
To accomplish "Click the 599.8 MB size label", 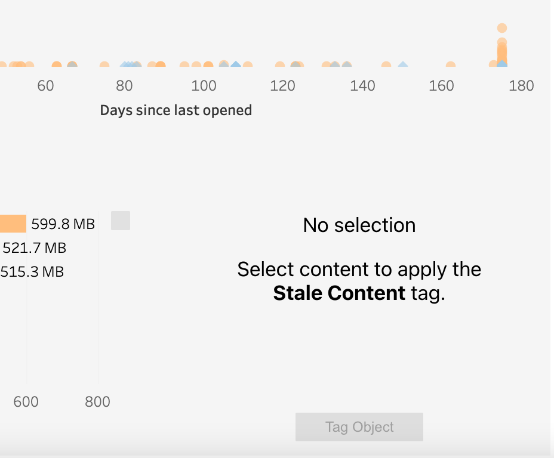I will 63,224.
